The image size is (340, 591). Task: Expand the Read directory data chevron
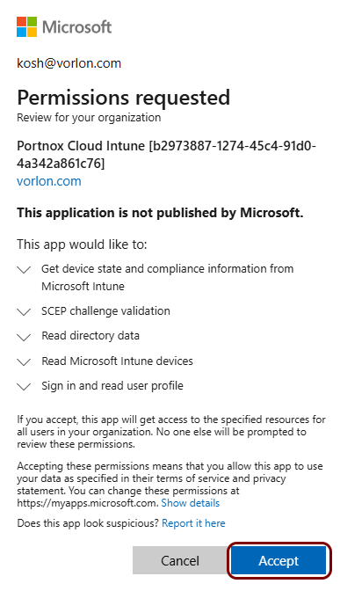tap(24, 337)
